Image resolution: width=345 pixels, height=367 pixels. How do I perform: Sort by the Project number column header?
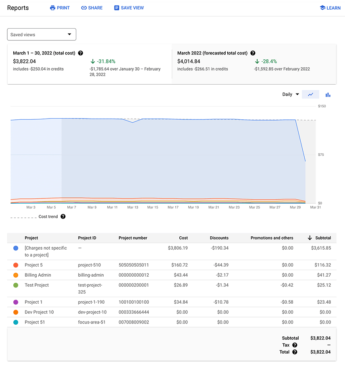tap(133, 238)
